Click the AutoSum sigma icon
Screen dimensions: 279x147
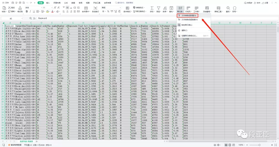pyautogui.click(x=152, y=8)
